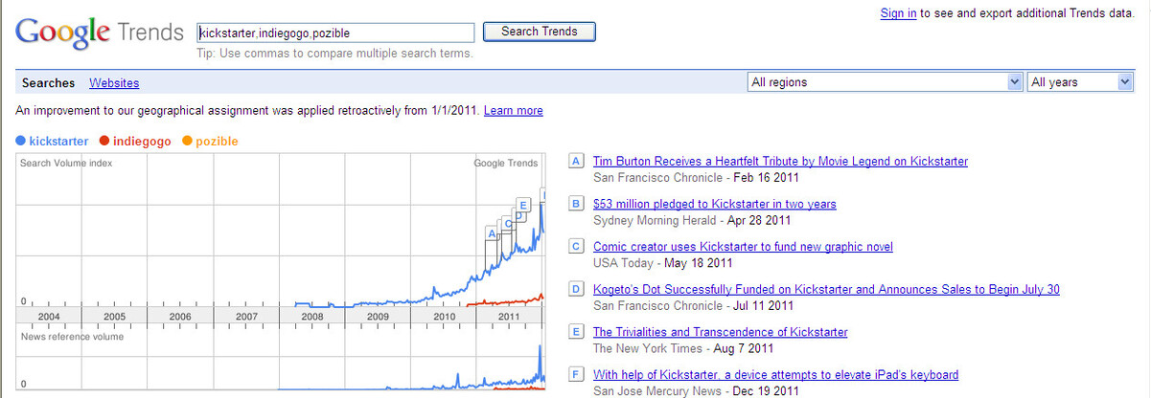This screenshot has width=1151, height=398.
Task: Click the tip about using commas
Action: 334,54
